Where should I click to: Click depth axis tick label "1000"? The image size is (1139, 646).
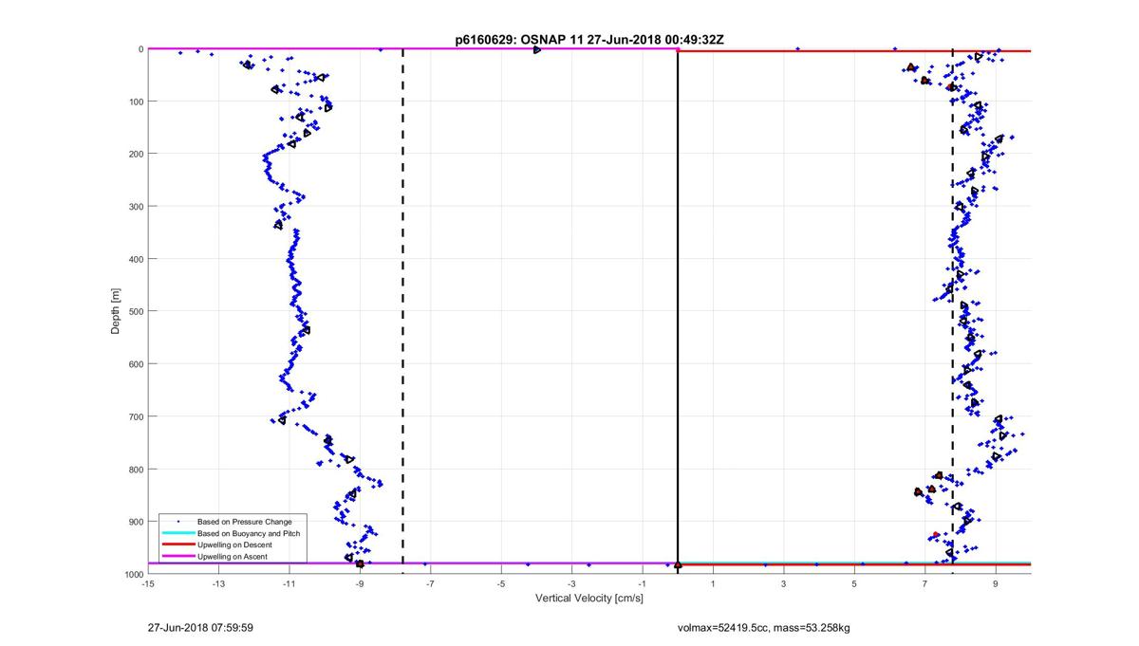133,575
